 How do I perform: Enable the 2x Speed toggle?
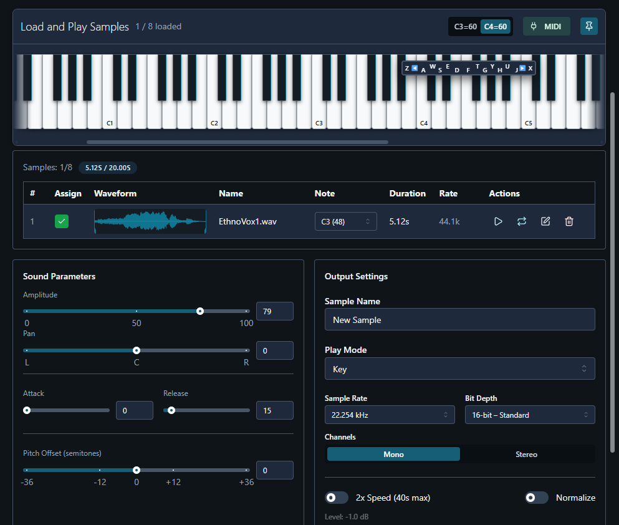click(x=337, y=498)
